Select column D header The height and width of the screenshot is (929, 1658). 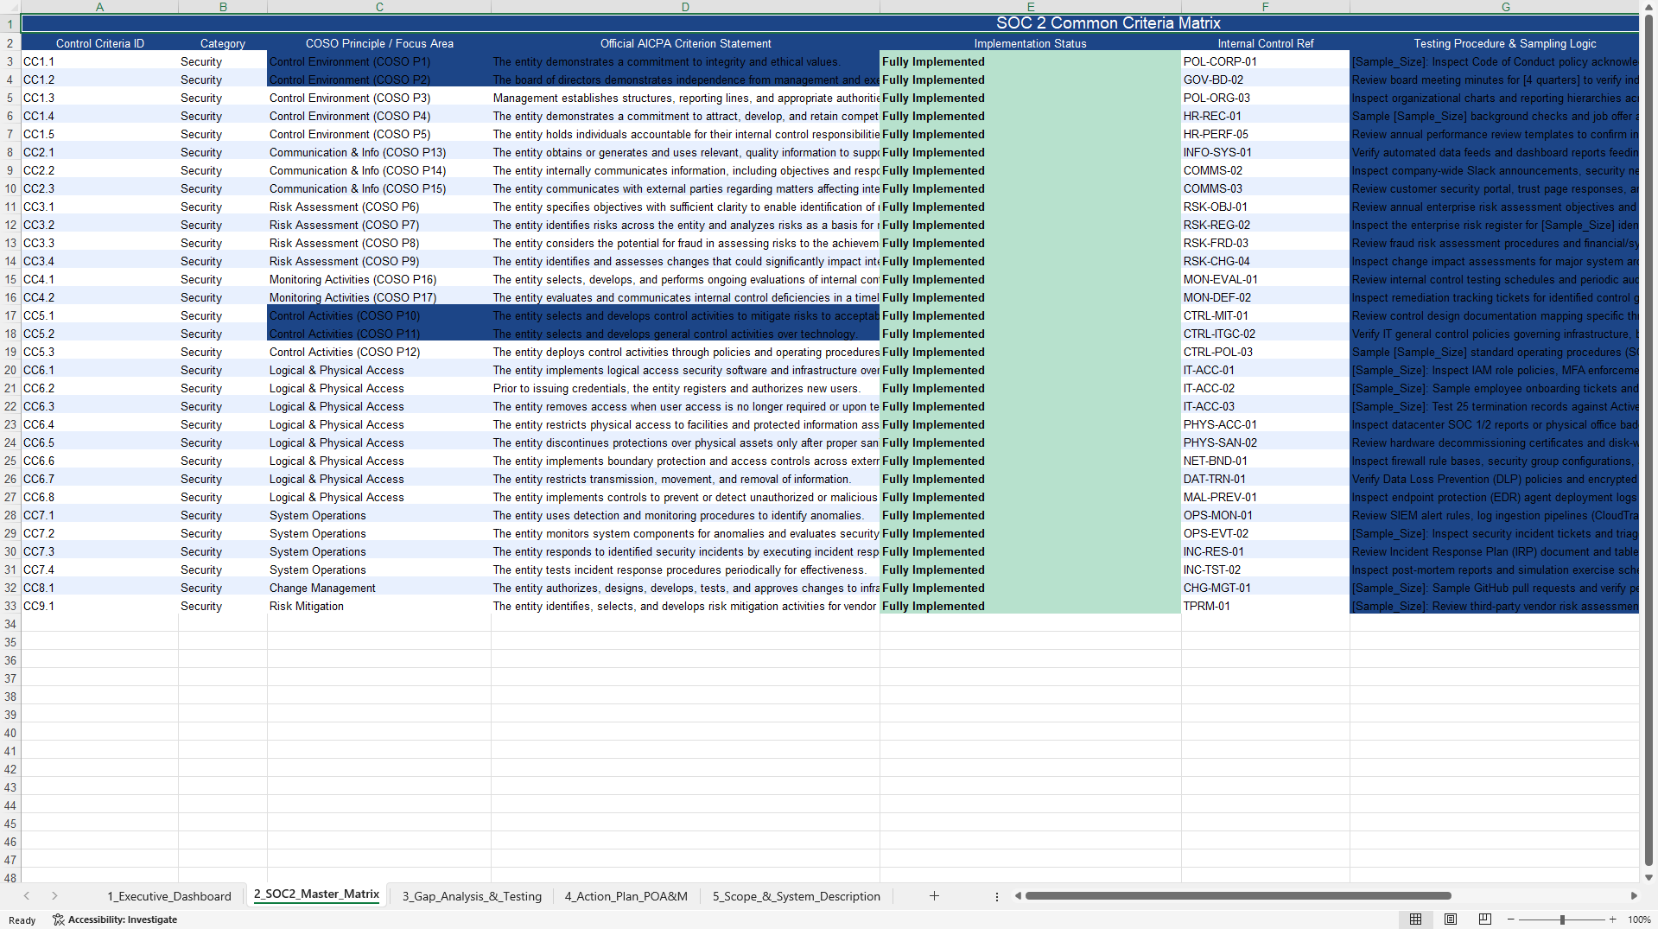click(x=685, y=7)
